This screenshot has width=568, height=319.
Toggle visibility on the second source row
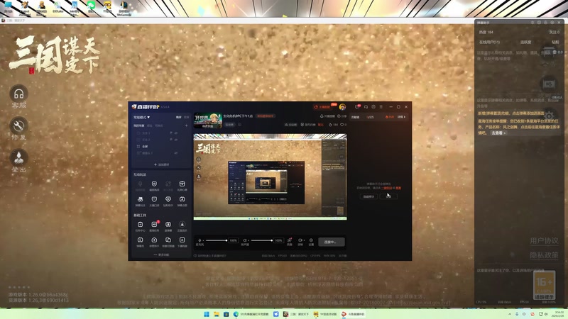click(x=176, y=140)
